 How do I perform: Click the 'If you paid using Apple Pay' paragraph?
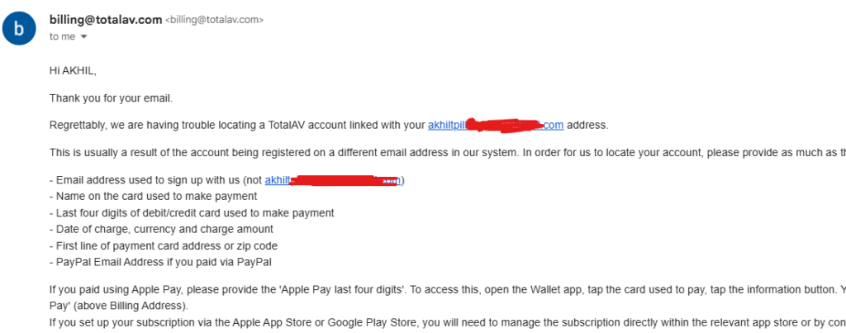click(x=330, y=289)
